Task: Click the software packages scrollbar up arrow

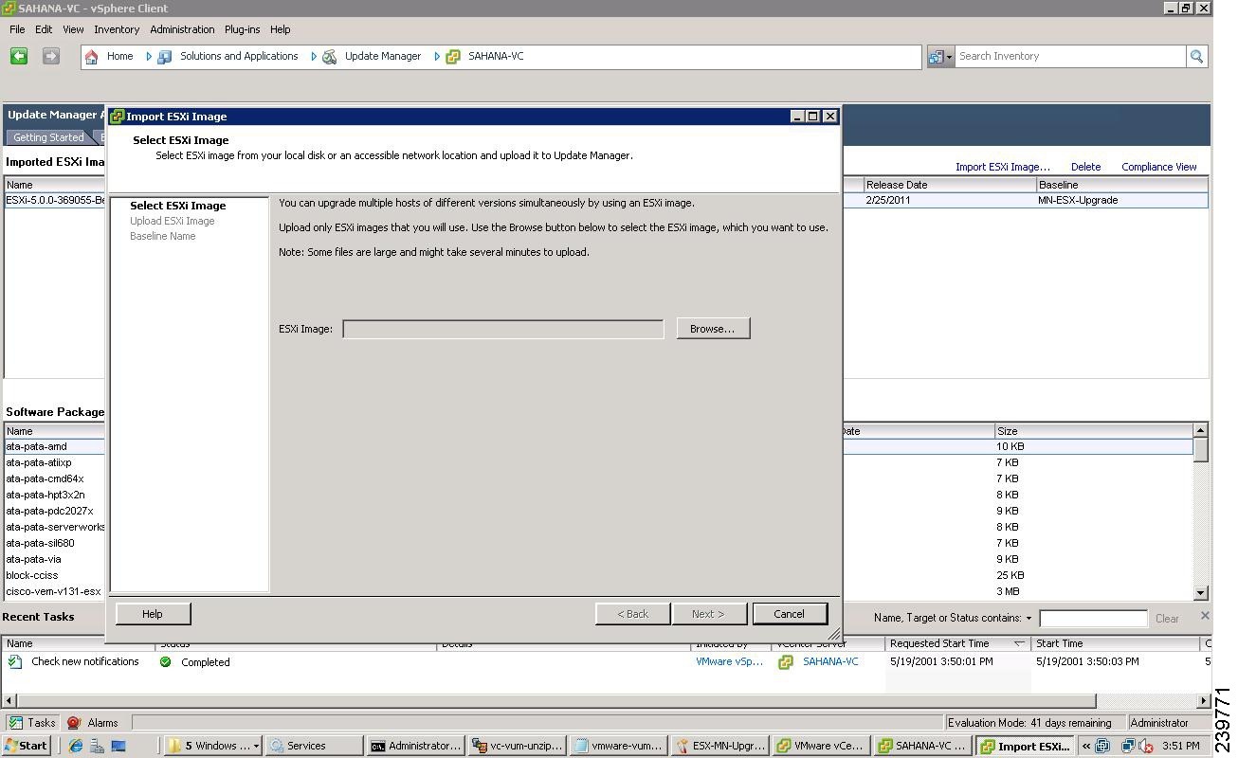Action: tap(1201, 430)
